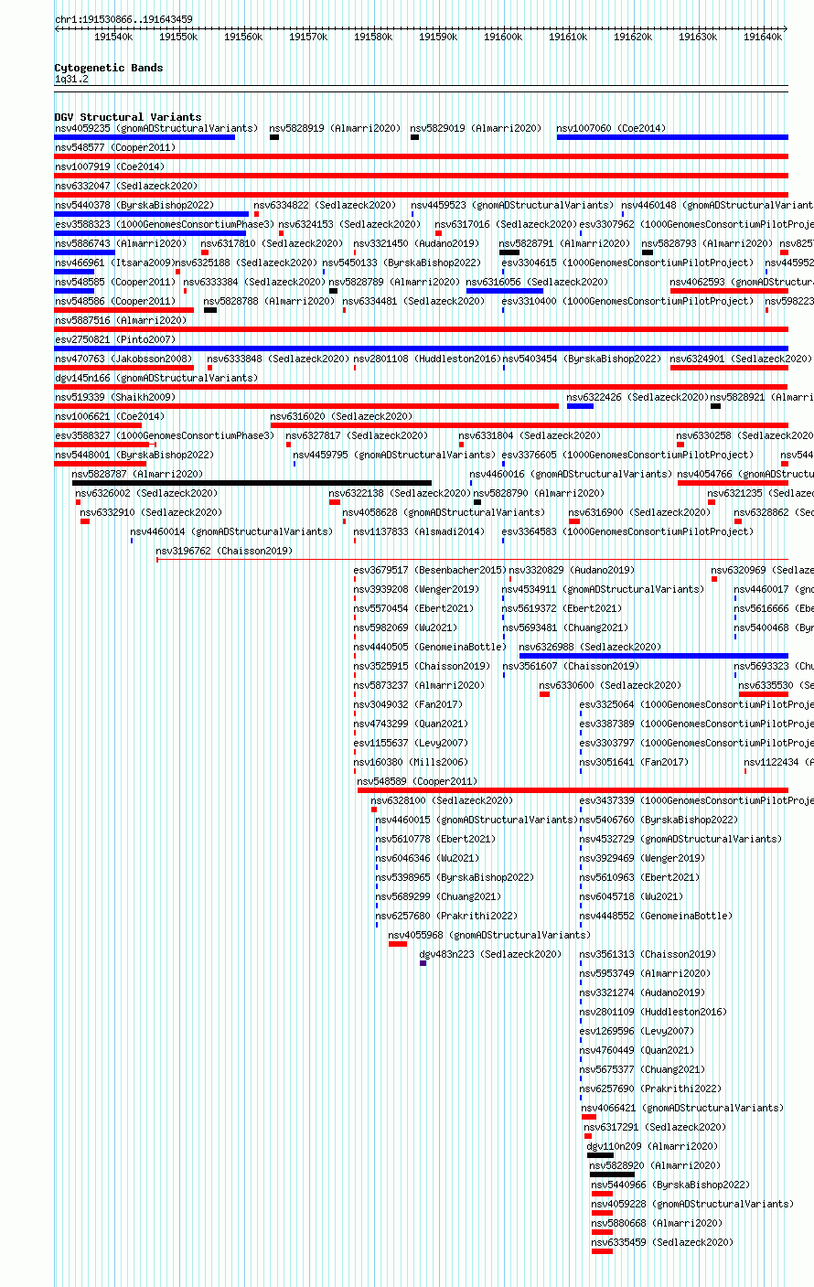Open variant nsv4059235 (gnomADStructuralVariants) label
Screen dimensions: 814x1287
coord(156,128)
